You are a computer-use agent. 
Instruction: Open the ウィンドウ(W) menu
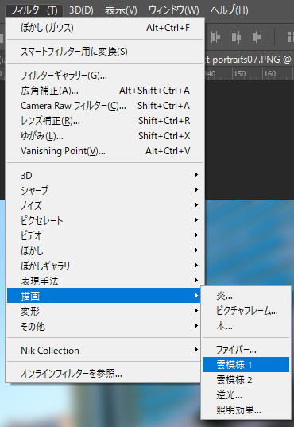174,10
